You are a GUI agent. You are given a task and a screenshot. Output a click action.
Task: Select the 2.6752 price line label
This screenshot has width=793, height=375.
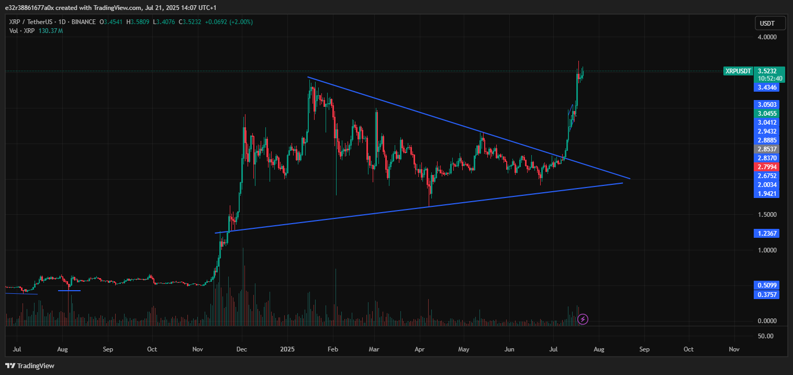766,175
